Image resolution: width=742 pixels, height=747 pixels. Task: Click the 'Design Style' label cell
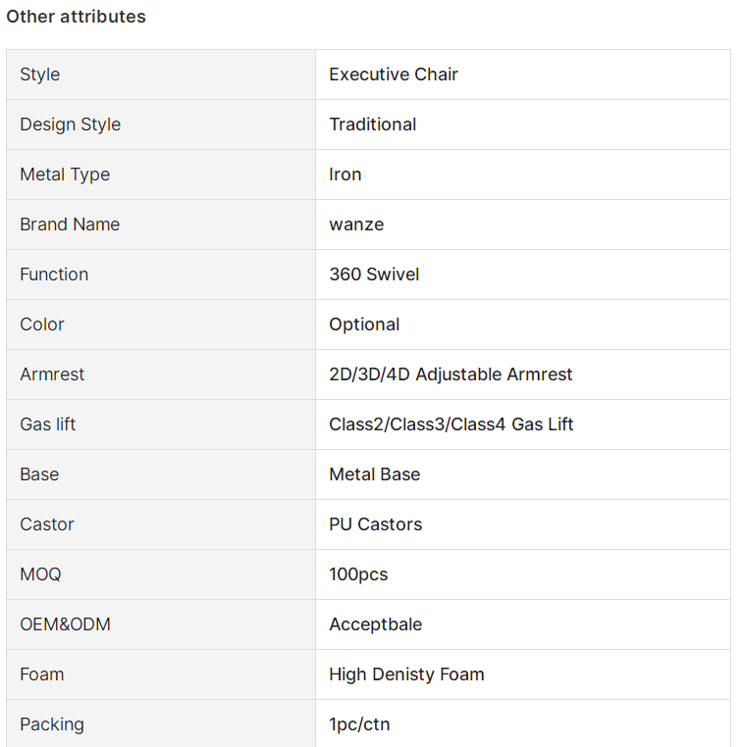[x=161, y=124]
